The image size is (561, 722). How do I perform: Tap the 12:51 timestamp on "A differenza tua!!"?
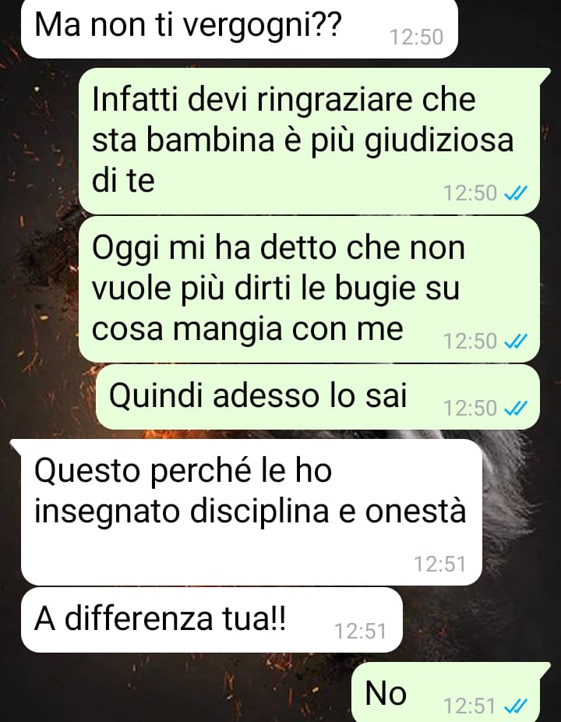tap(360, 632)
